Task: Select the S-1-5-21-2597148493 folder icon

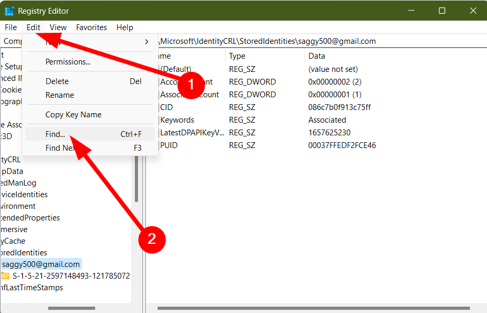Action: click(x=5, y=276)
